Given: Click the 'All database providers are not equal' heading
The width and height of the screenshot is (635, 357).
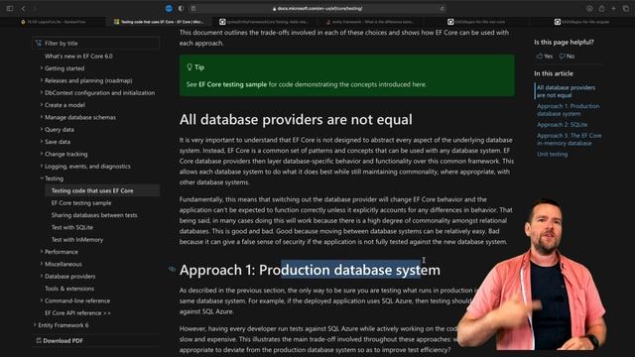Looking at the screenshot, I should tap(296, 120).
